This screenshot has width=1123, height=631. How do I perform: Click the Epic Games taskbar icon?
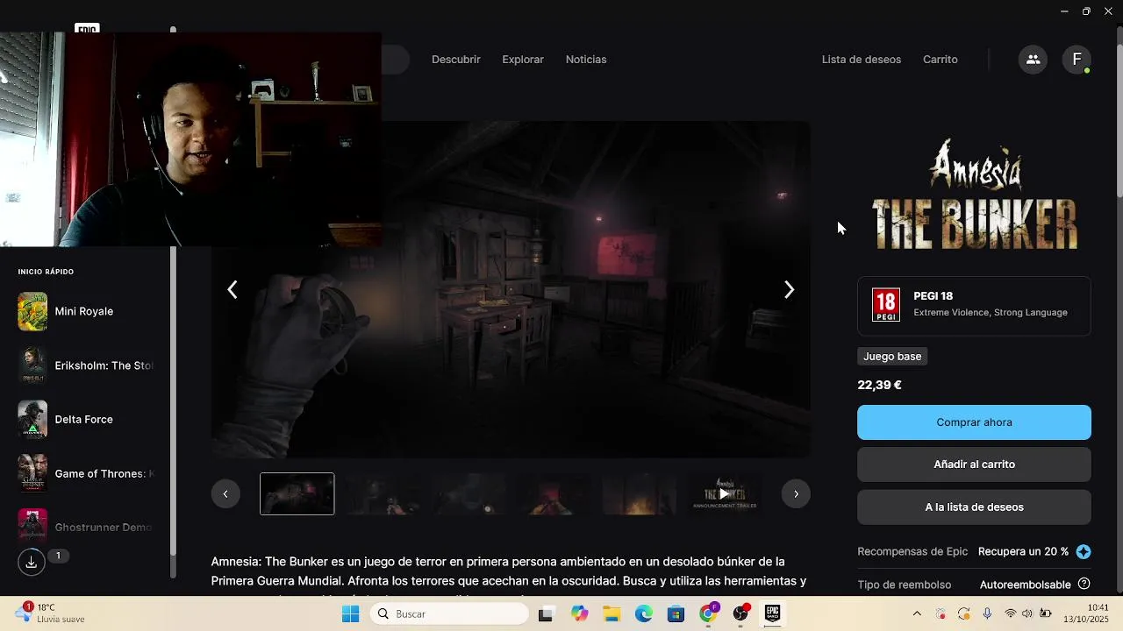[x=772, y=613]
